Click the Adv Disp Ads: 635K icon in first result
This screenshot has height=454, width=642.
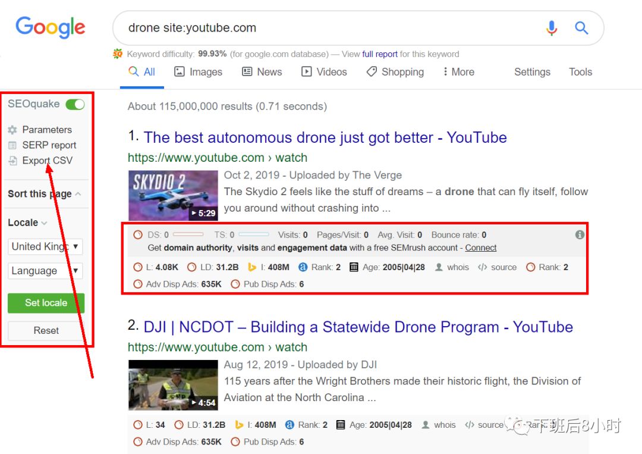coord(138,284)
